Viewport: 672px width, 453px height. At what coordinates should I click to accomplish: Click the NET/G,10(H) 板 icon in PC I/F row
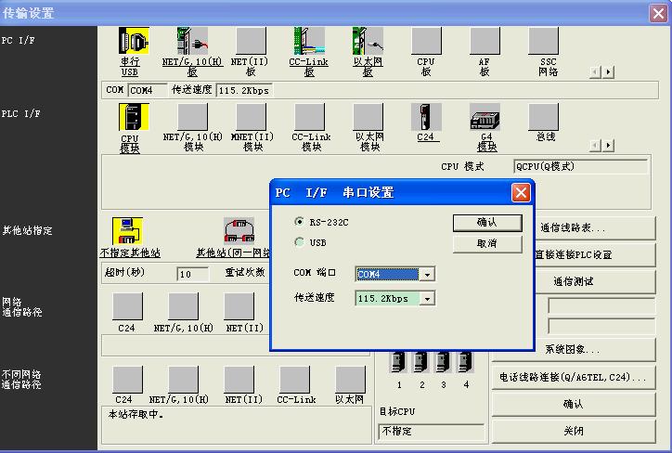(192, 43)
